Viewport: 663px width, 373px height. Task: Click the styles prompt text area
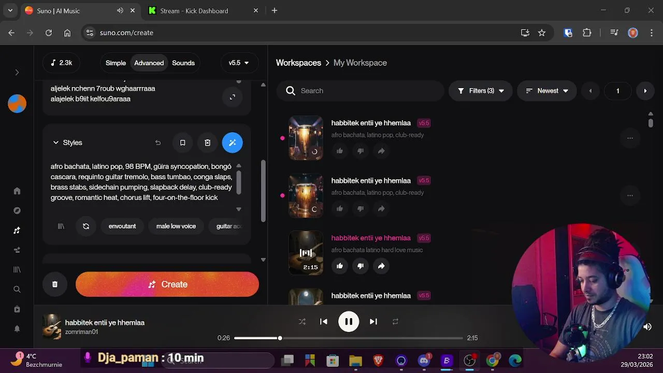click(x=141, y=182)
